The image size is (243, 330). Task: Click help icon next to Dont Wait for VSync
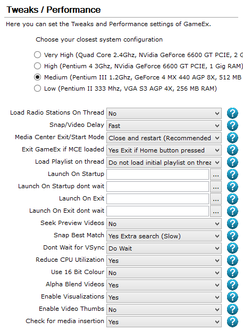232,248
